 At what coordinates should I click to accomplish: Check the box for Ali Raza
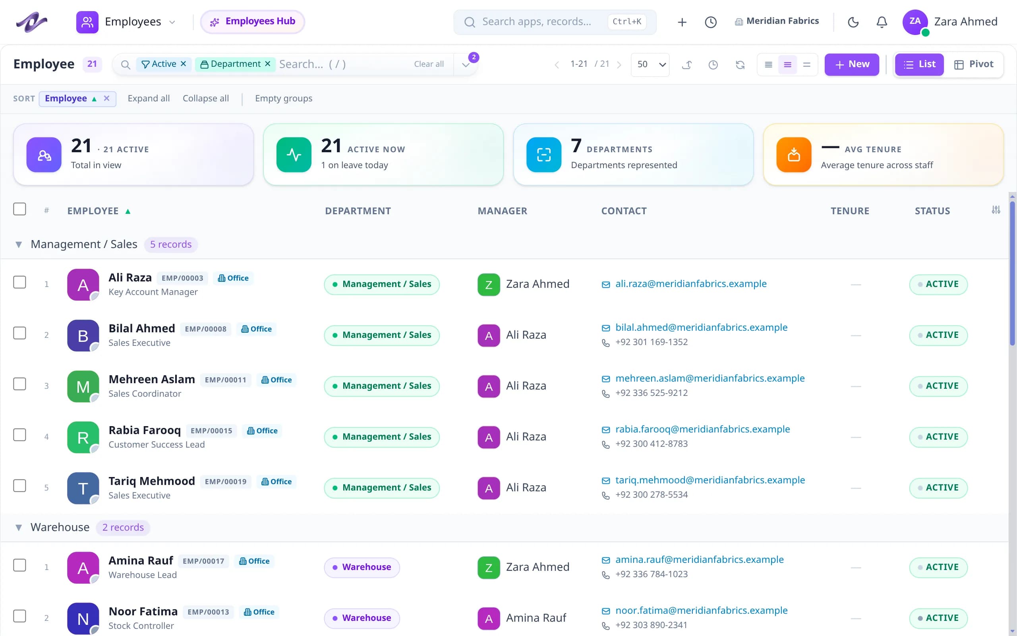tap(19, 282)
